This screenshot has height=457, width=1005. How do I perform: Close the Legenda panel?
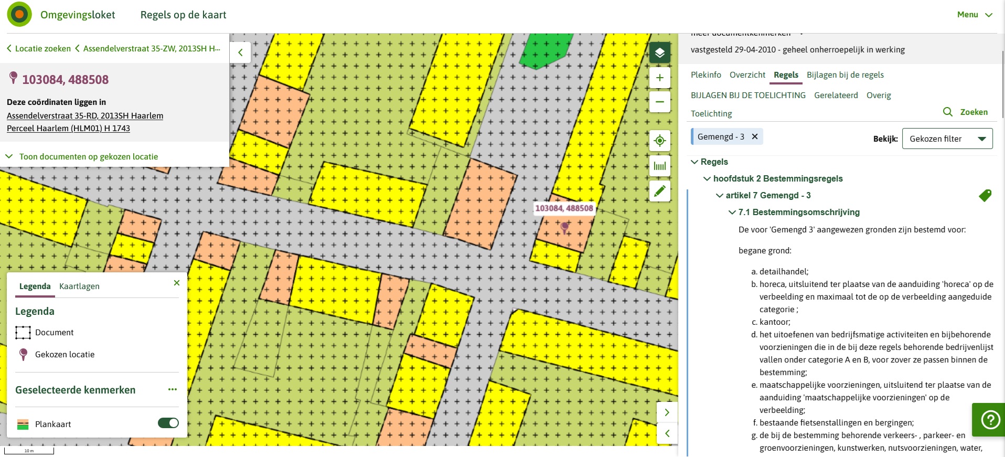pyautogui.click(x=177, y=283)
